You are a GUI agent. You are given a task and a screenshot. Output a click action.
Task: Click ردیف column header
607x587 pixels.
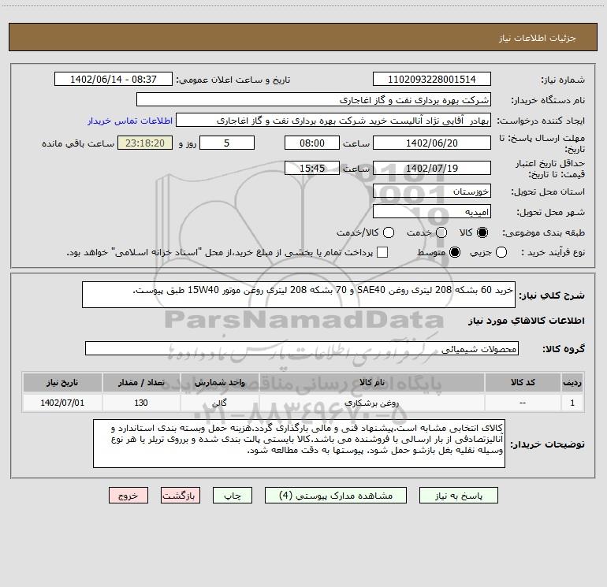[x=572, y=383]
